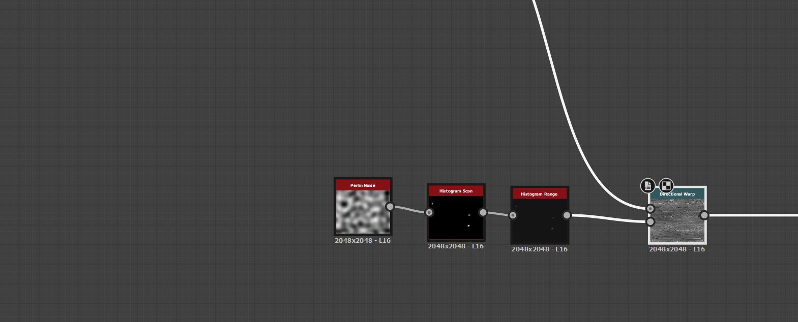
Task: Click the size label under Histogram Range
Action: pyautogui.click(x=539, y=249)
